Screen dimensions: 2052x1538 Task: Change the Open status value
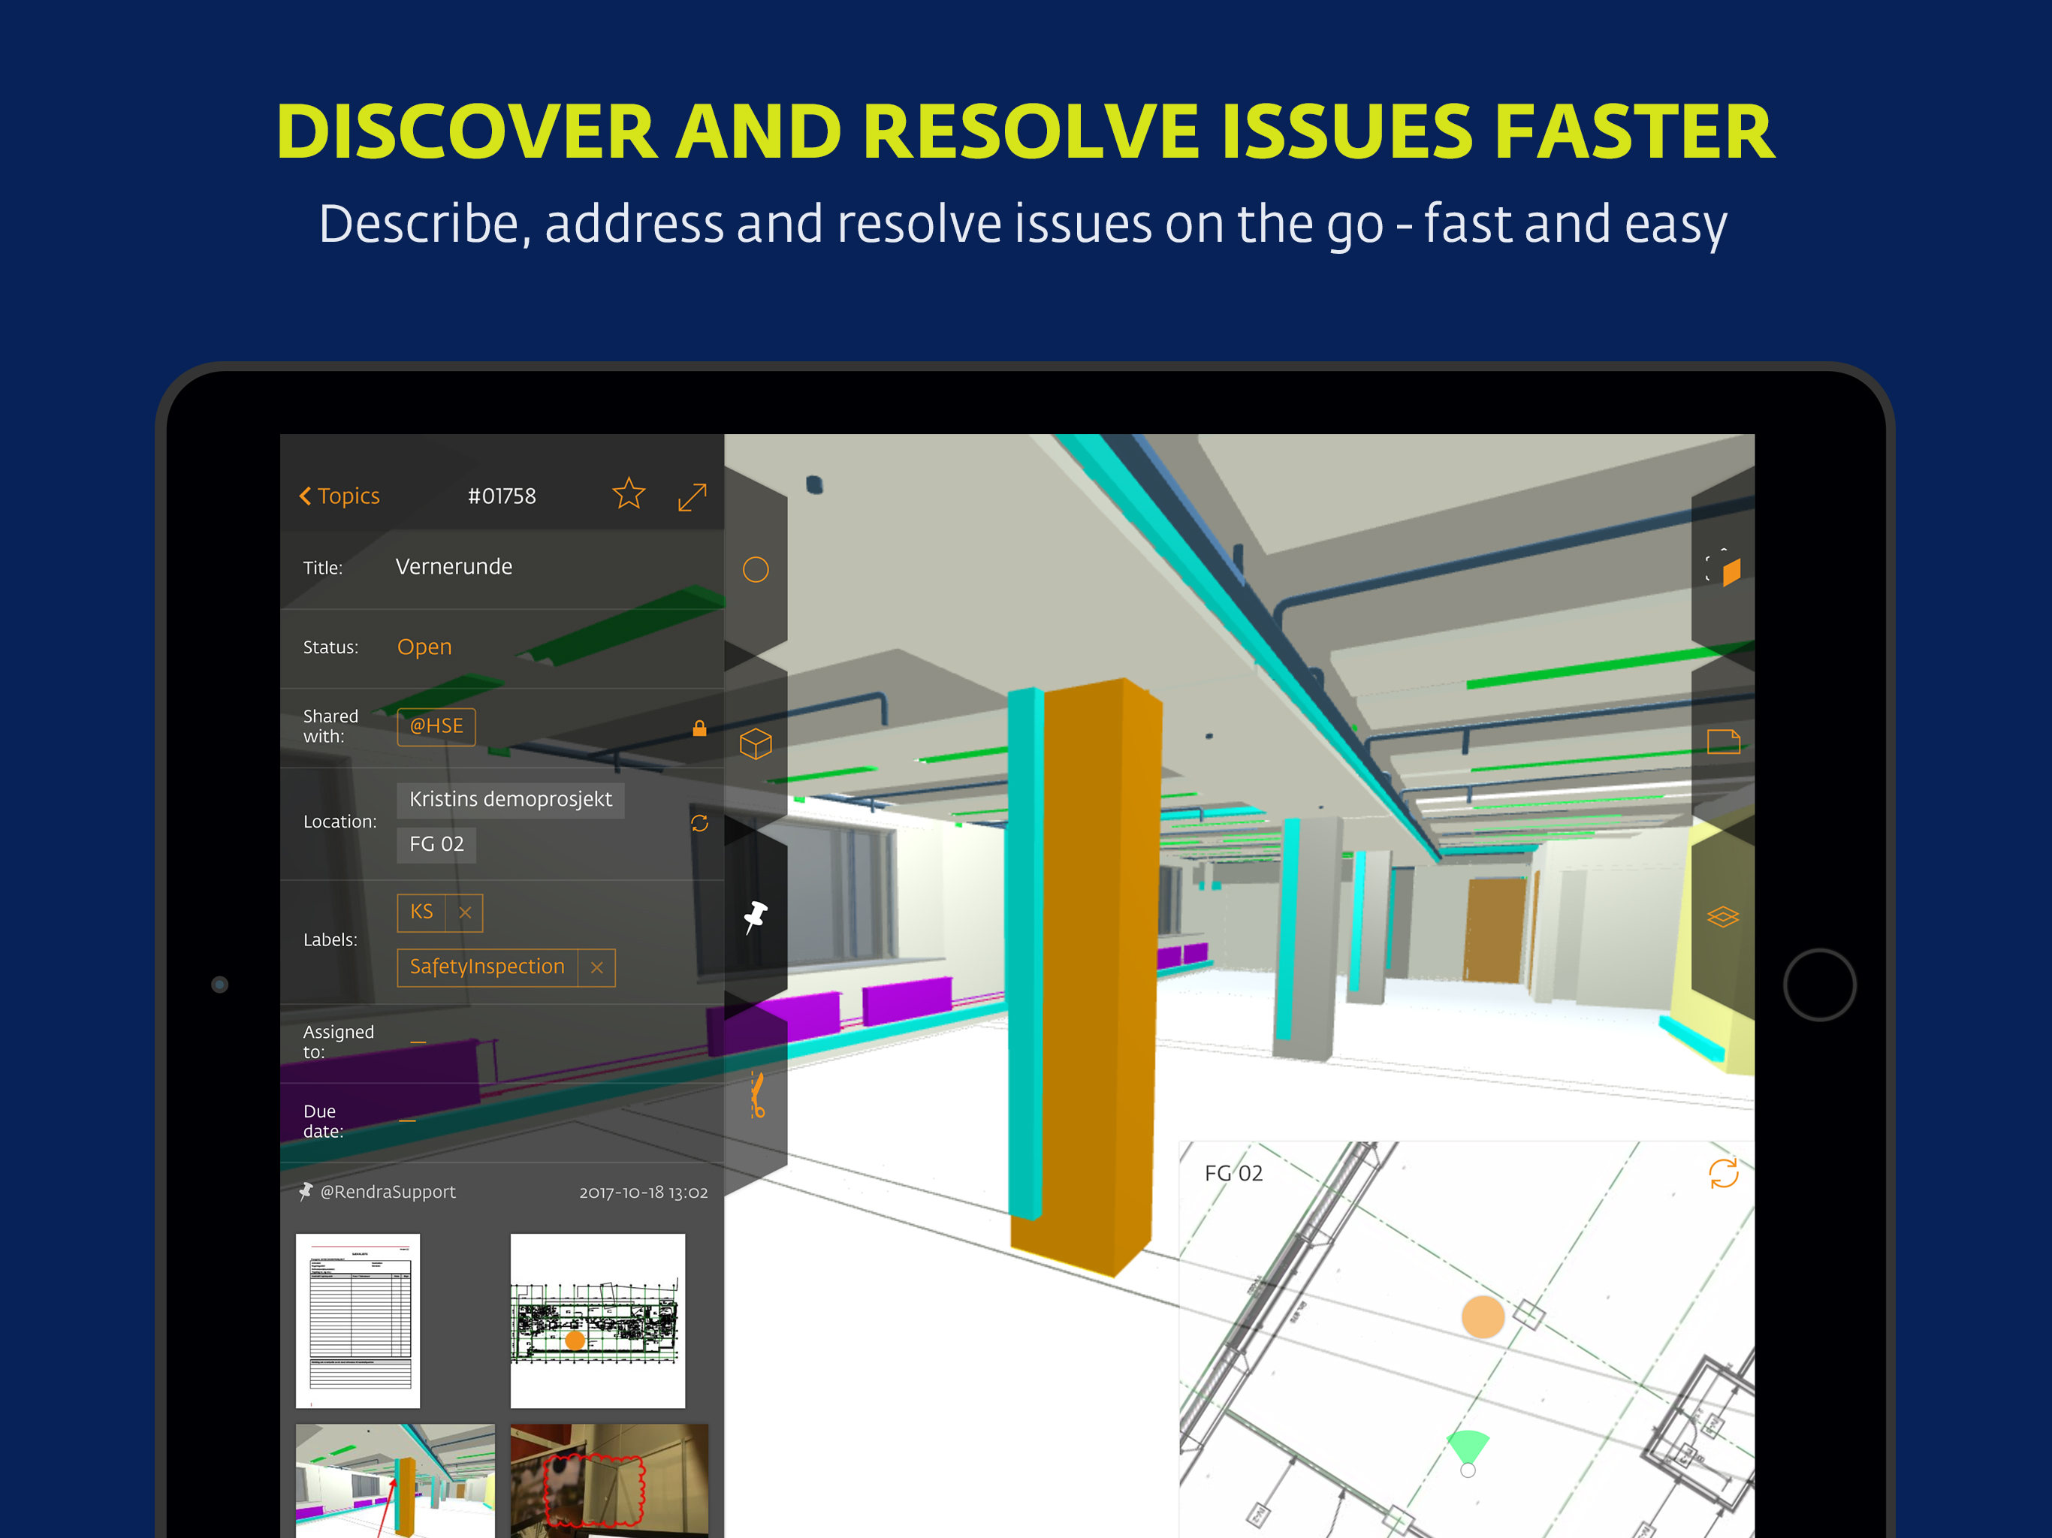click(424, 647)
